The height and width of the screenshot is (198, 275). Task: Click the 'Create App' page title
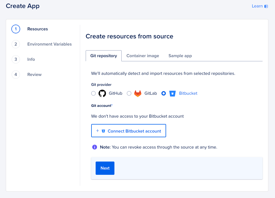pyautogui.click(x=23, y=6)
